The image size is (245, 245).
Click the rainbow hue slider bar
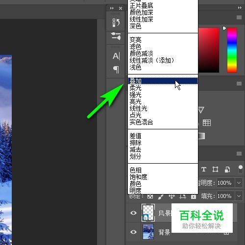(232, 50)
